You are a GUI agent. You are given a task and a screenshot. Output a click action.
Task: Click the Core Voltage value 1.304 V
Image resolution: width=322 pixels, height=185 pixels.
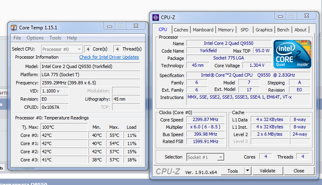click(257, 66)
